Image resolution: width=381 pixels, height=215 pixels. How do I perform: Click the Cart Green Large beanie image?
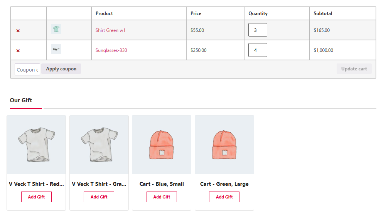pos(224,145)
